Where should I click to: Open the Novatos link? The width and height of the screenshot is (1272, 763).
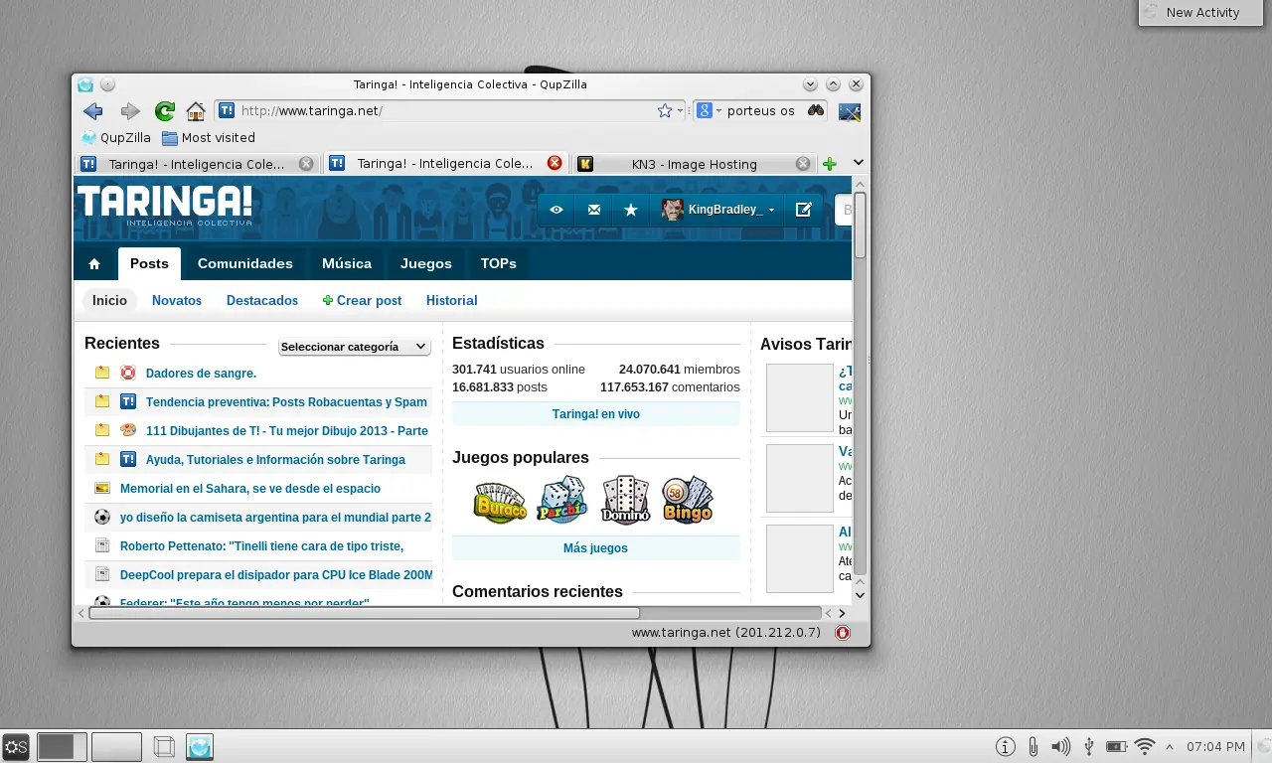[177, 300]
